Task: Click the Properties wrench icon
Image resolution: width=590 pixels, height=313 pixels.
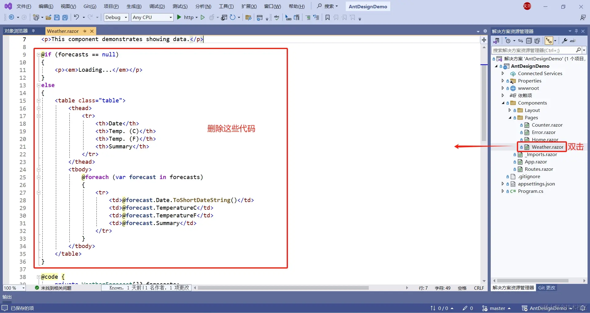Action: tap(564, 41)
